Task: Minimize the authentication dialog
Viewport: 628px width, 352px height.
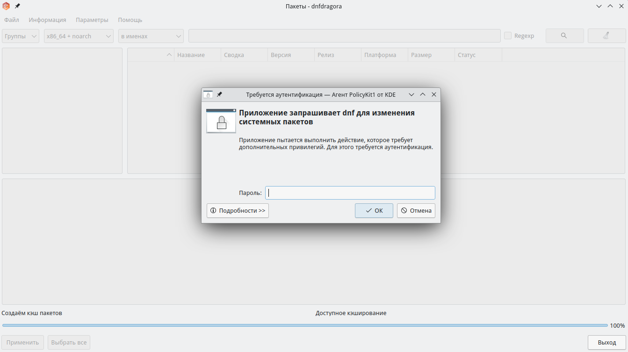Action: point(411,94)
